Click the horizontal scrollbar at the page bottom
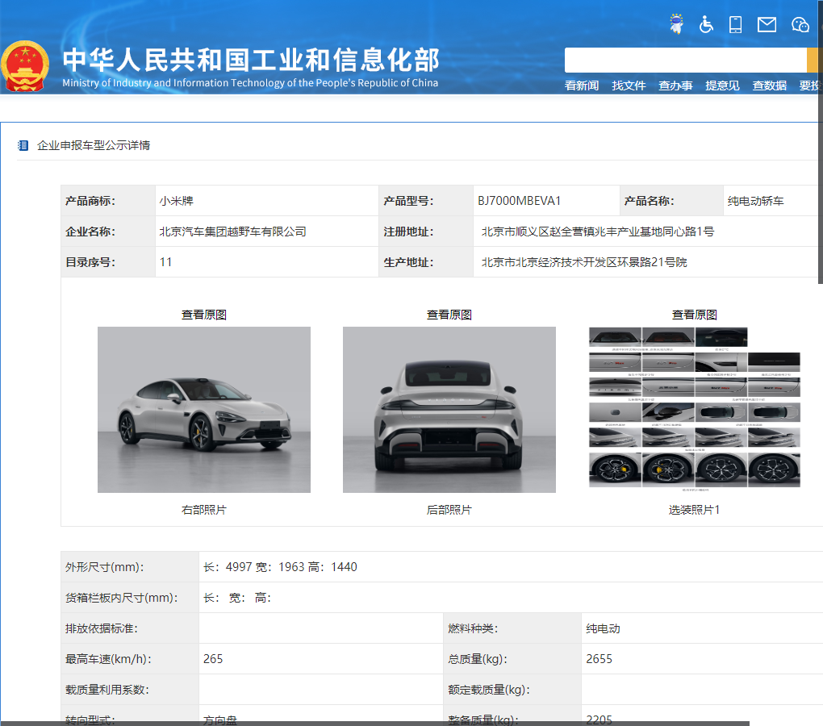823x726 pixels. pyautogui.click(x=374, y=724)
